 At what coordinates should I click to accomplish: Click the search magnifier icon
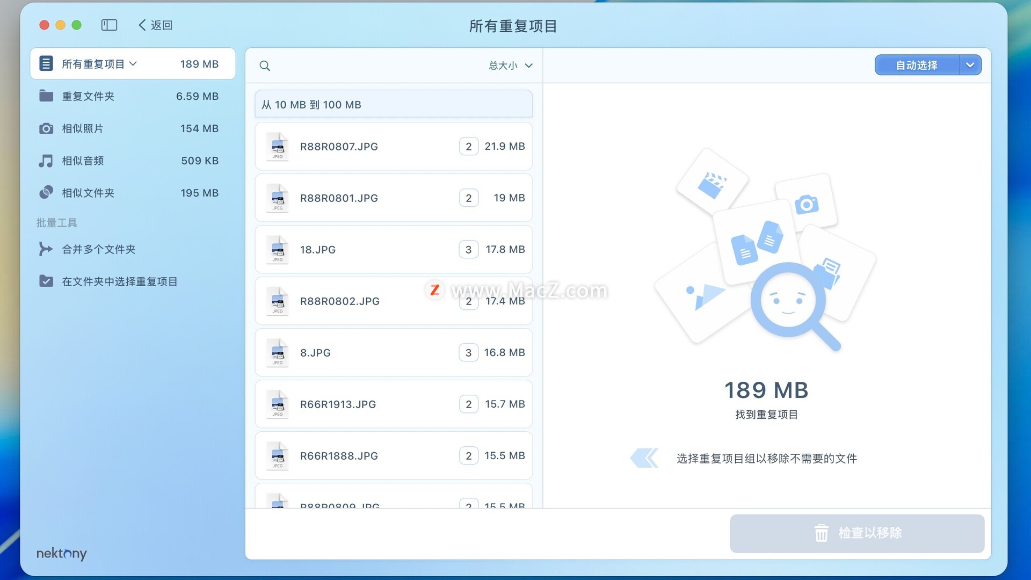265,66
